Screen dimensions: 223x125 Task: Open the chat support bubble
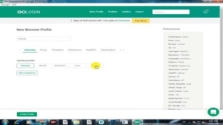(x=213, y=112)
